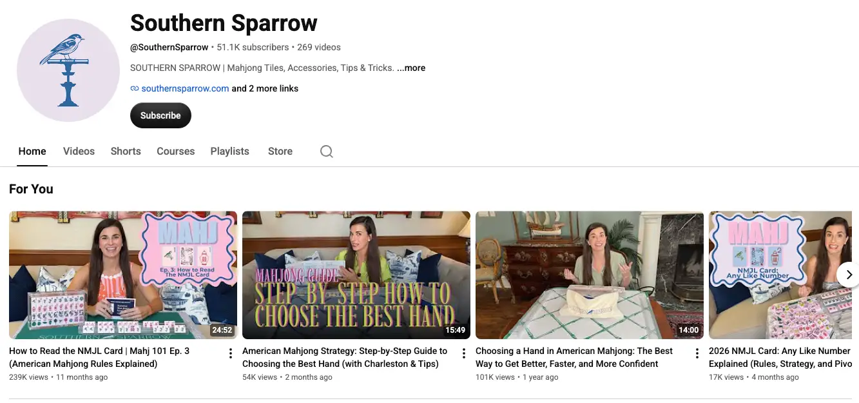
Task: Play Step by Step Choose Best Hand thumbnail
Action: (x=356, y=275)
